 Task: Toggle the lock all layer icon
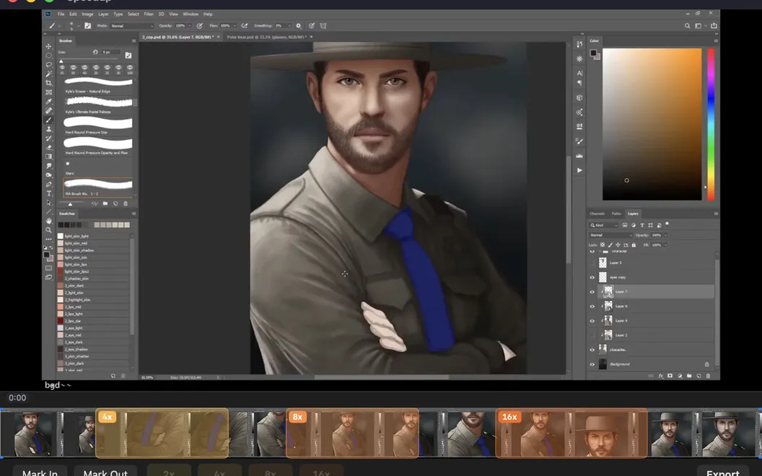point(634,245)
